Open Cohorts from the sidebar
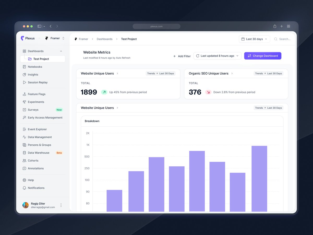Screen dimensions: 313x235 (33, 161)
